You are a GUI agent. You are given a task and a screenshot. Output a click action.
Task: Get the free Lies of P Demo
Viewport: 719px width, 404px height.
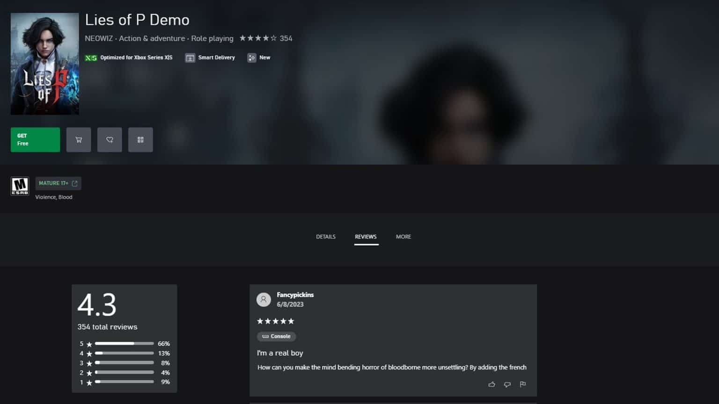pos(35,140)
